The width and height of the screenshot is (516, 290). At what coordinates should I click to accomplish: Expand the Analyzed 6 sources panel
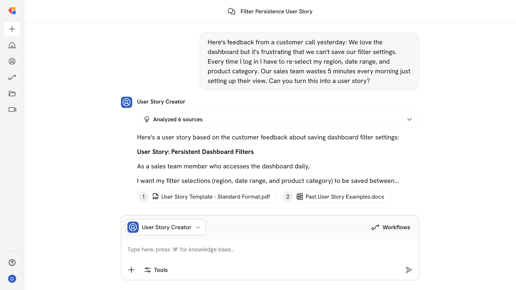click(278, 119)
